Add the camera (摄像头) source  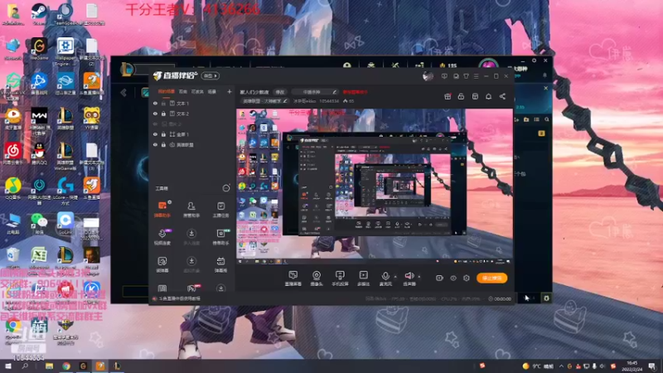(317, 278)
